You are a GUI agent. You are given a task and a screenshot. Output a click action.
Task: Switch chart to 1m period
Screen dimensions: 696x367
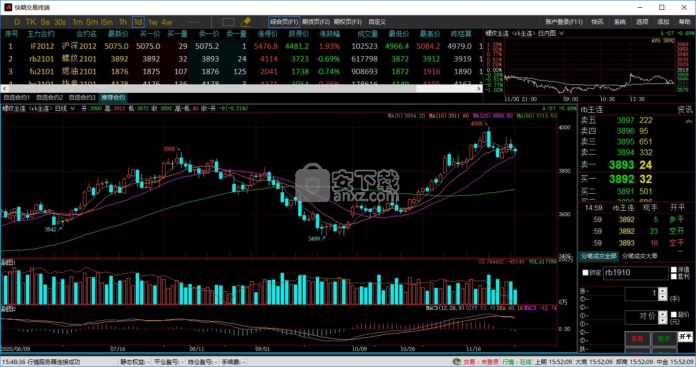[x=78, y=22]
